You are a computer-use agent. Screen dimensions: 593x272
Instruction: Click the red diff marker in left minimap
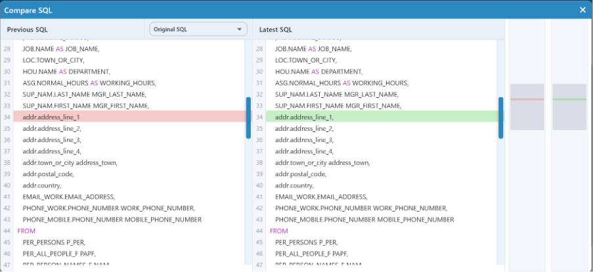[527, 99]
